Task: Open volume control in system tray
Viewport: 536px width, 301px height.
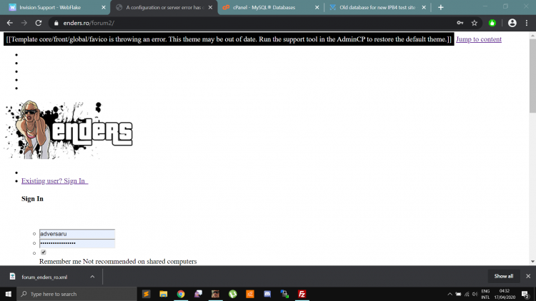Action: tap(475, 294)
